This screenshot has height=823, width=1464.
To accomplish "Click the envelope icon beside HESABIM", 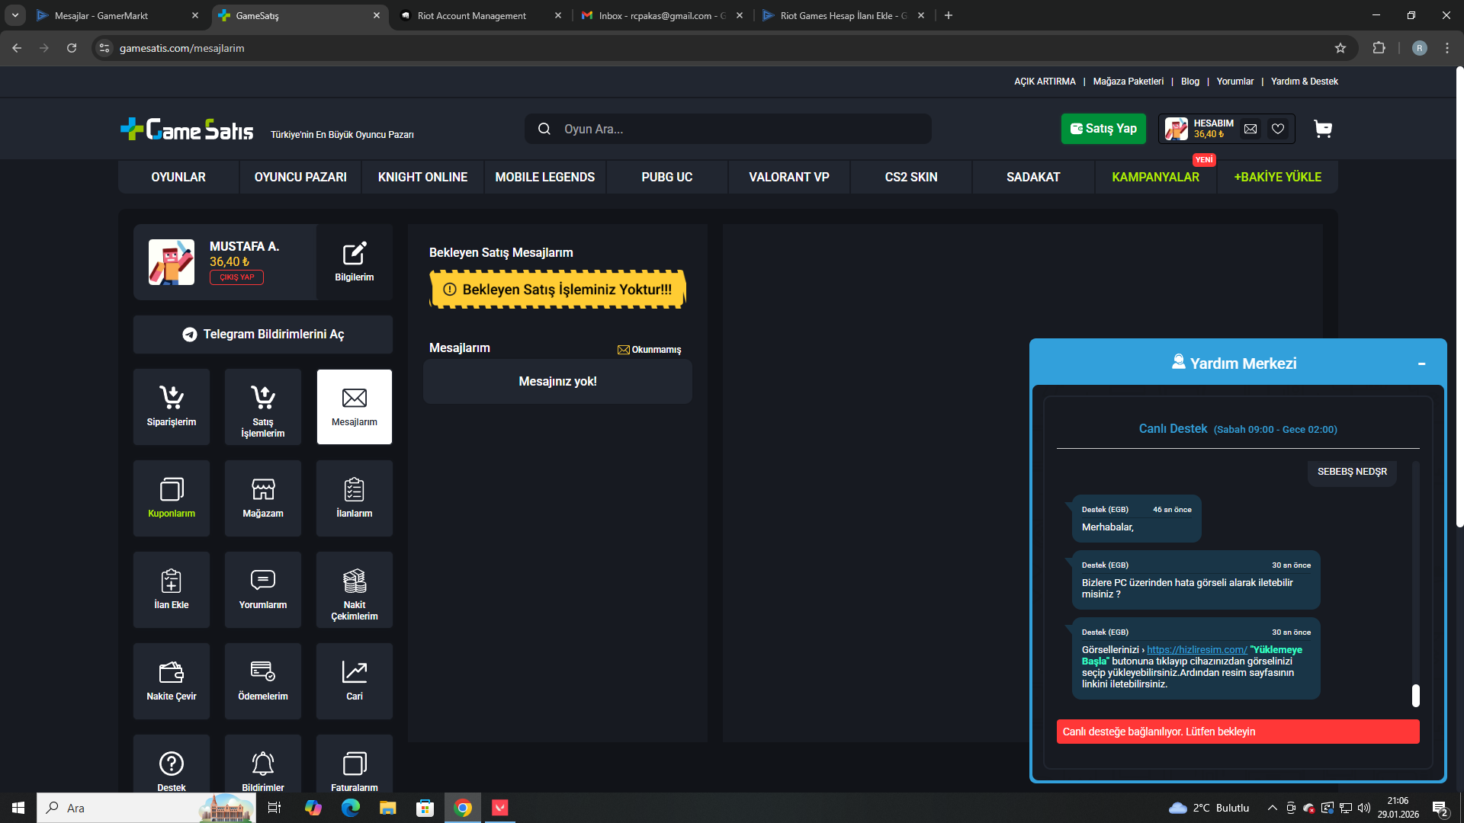I will point(1250,129).
